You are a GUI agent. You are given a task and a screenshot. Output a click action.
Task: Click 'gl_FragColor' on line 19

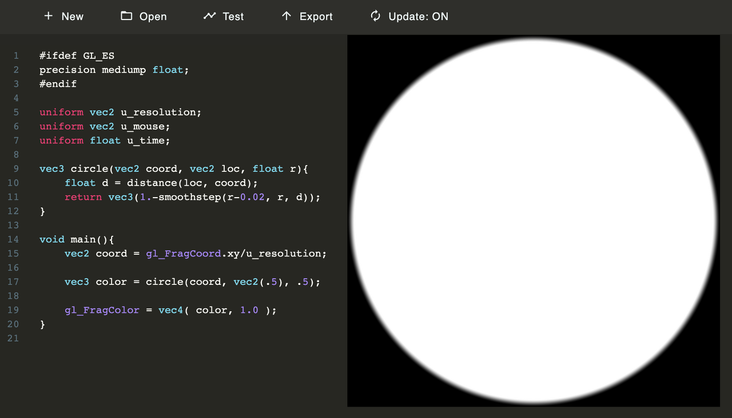[x=102, y=310]
